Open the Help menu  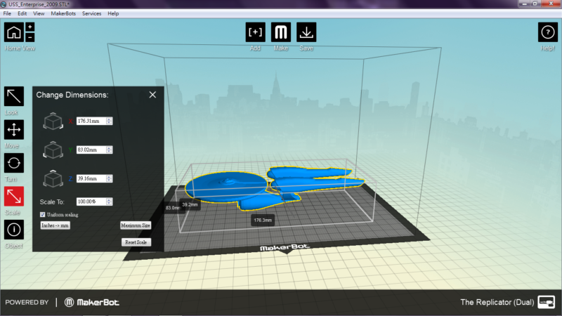[x=113, y=13]
